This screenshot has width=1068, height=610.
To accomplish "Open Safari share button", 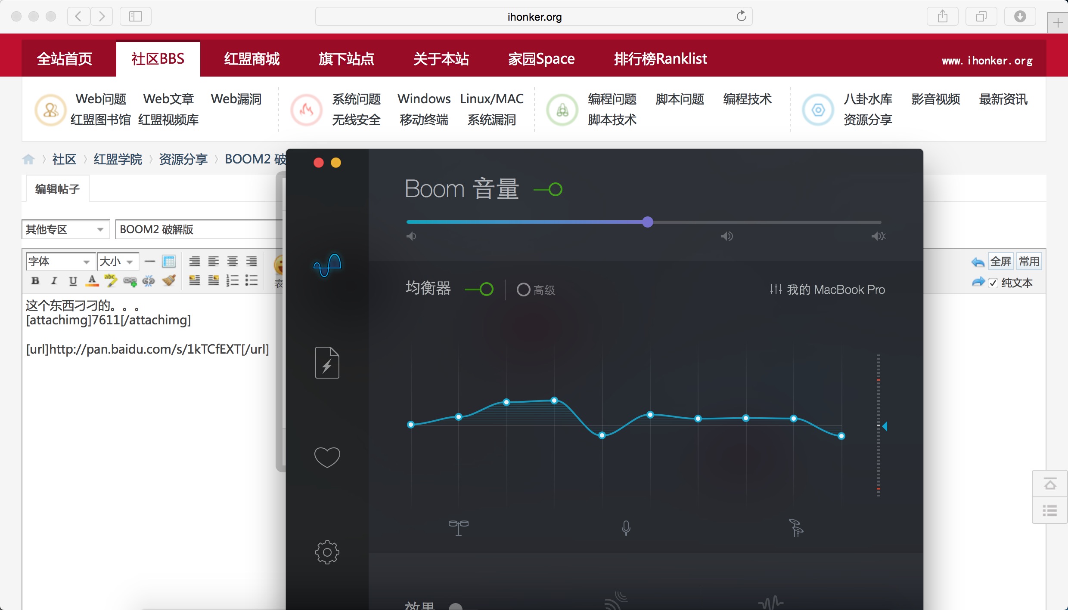I will click(x=942, y=16).
